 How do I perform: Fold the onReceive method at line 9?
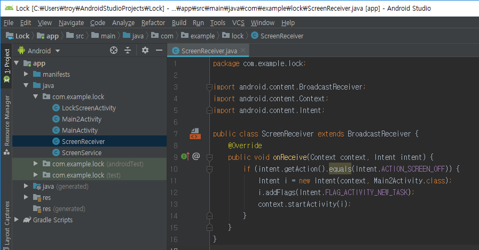(209, 157)
